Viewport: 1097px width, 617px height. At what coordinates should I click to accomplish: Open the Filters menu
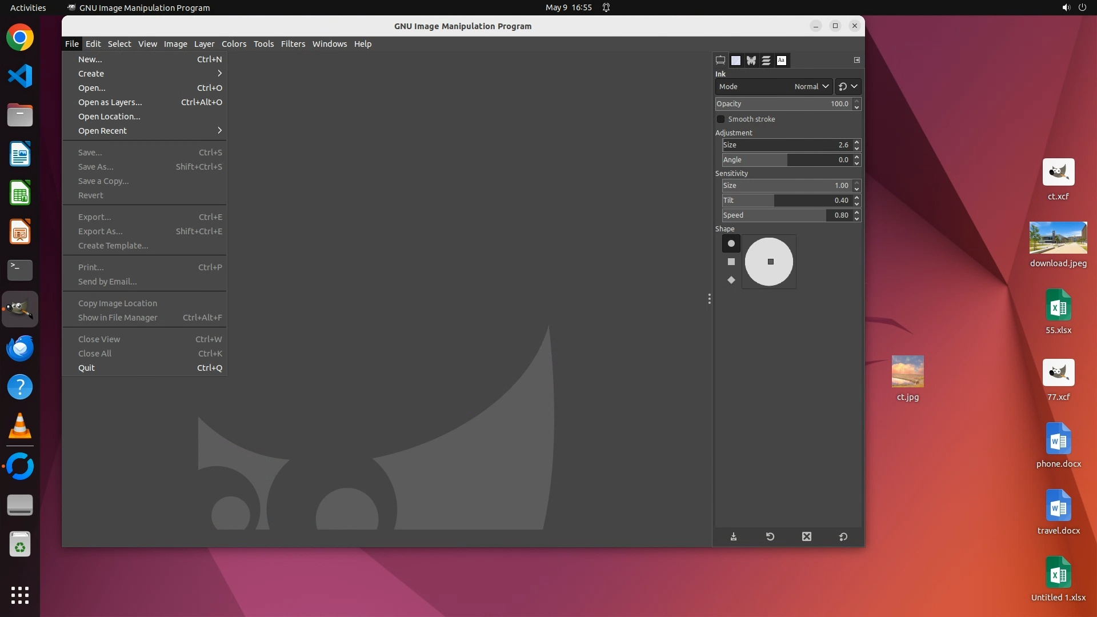click(293, 44)
